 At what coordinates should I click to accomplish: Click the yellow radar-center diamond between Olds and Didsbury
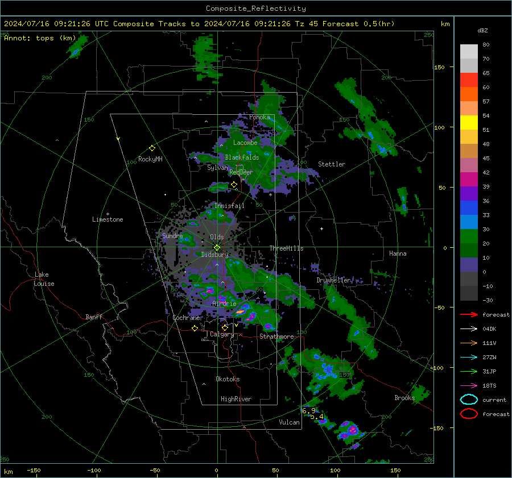pos(217,248)
